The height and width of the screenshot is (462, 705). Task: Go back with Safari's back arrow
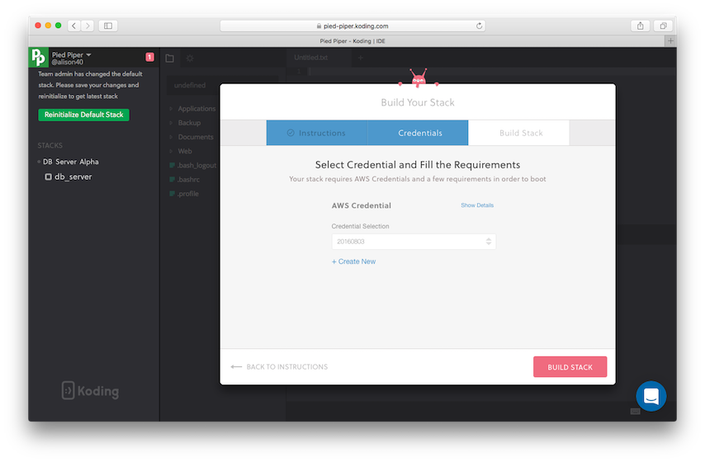pyautogui.click(x=73, y=26)
